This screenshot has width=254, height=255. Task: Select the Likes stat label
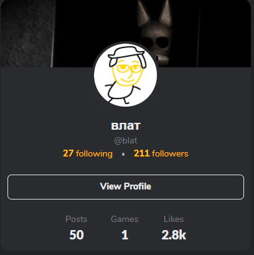click(174, 219)
